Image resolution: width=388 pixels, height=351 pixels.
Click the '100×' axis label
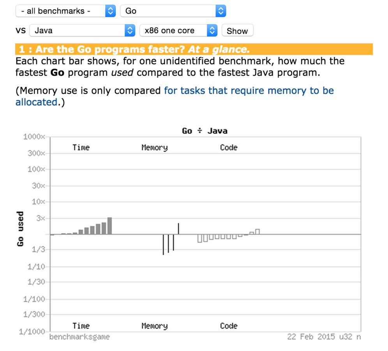(x=36, y=169)
